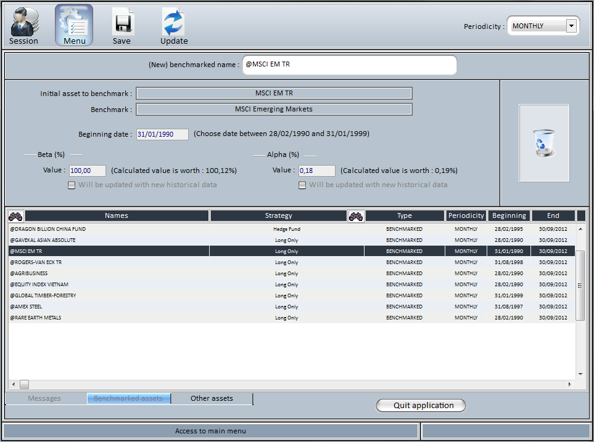This screenshot has width=594, height=442.
Task: Open the Session toolbar icon
Action: click(x=24, y=26)
